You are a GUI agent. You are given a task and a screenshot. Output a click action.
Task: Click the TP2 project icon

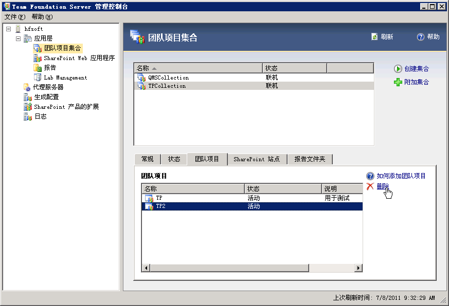[x=149, y=206]
